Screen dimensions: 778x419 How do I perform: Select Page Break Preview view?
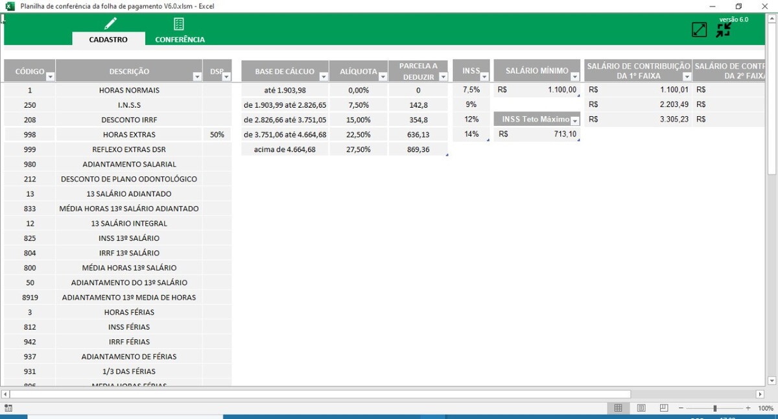(663, 408)
